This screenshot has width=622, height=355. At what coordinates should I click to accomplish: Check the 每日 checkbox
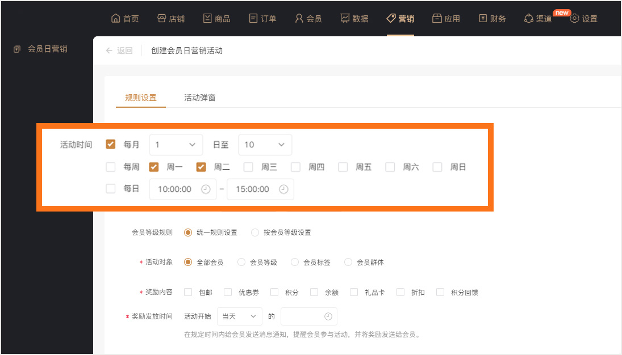tap(111, 189)
